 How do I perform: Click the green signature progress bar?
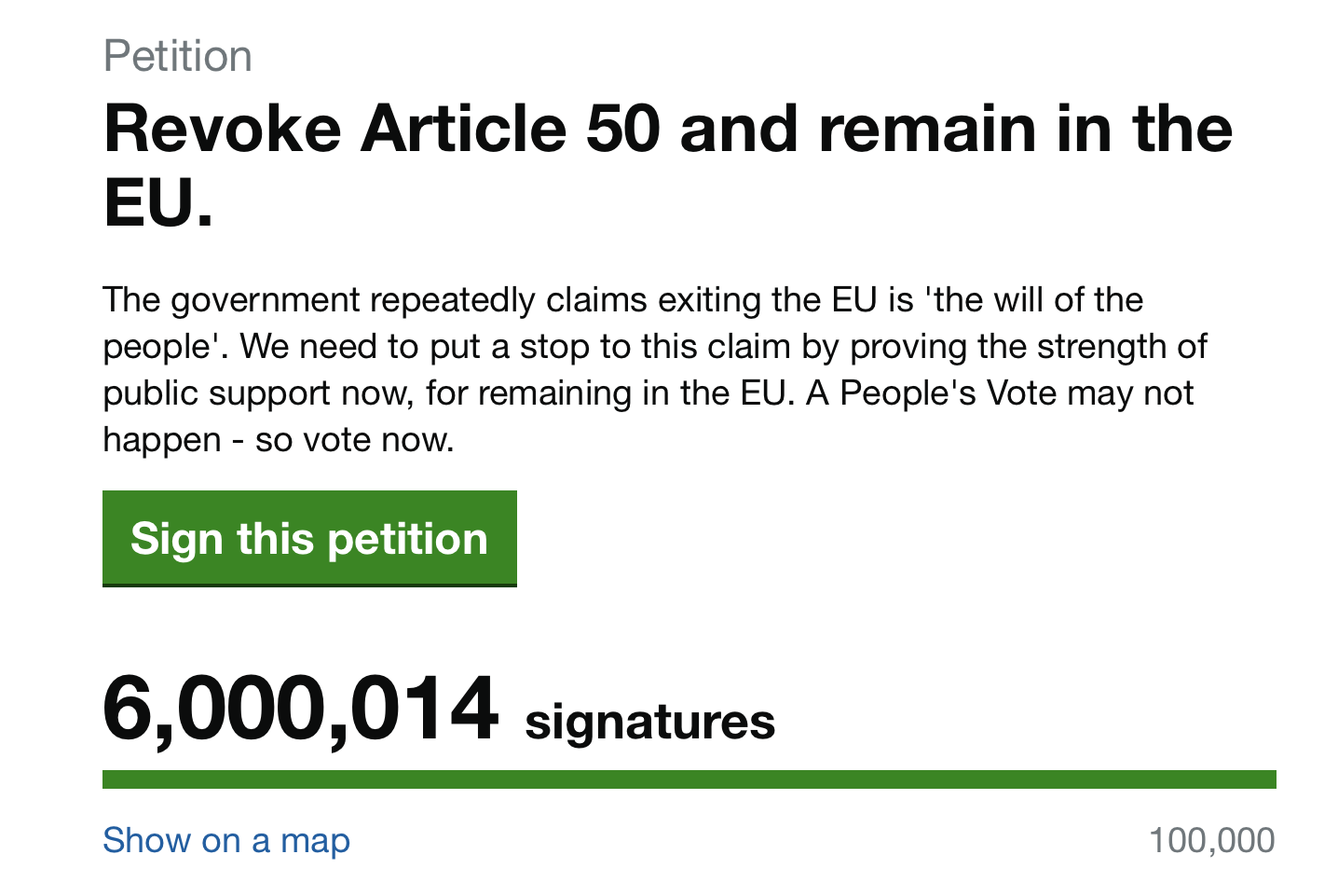click(x=689, y=779)
